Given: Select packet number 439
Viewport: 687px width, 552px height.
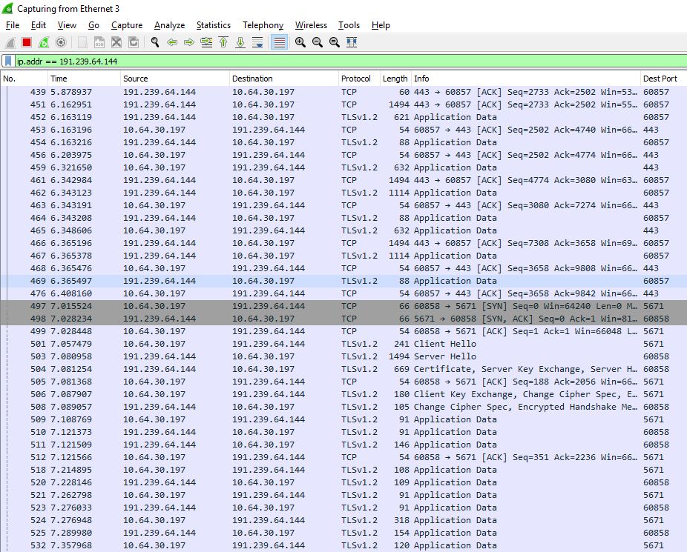Looking at the screenshot, I should click(343, 92).
